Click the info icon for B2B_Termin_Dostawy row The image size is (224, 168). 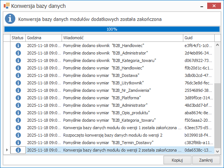tap(18, 143)
